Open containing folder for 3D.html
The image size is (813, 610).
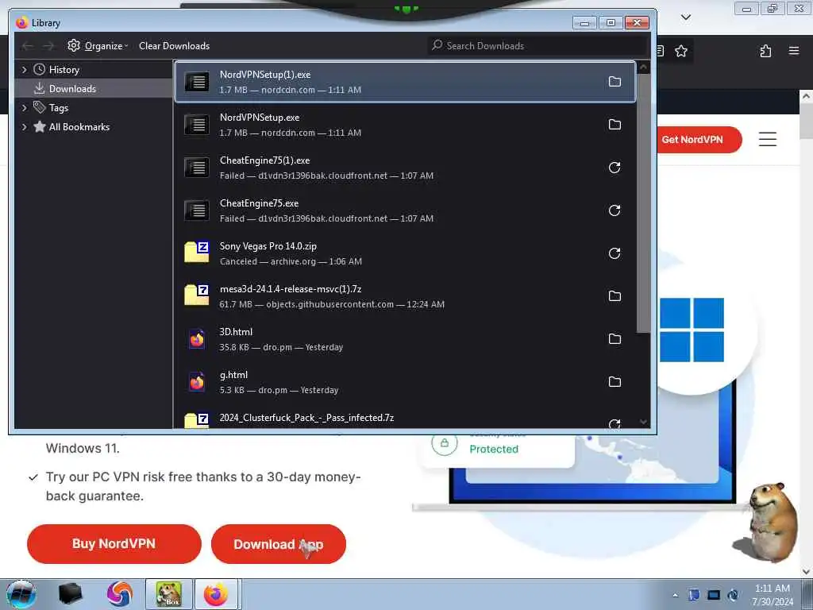tap(615, 339)
